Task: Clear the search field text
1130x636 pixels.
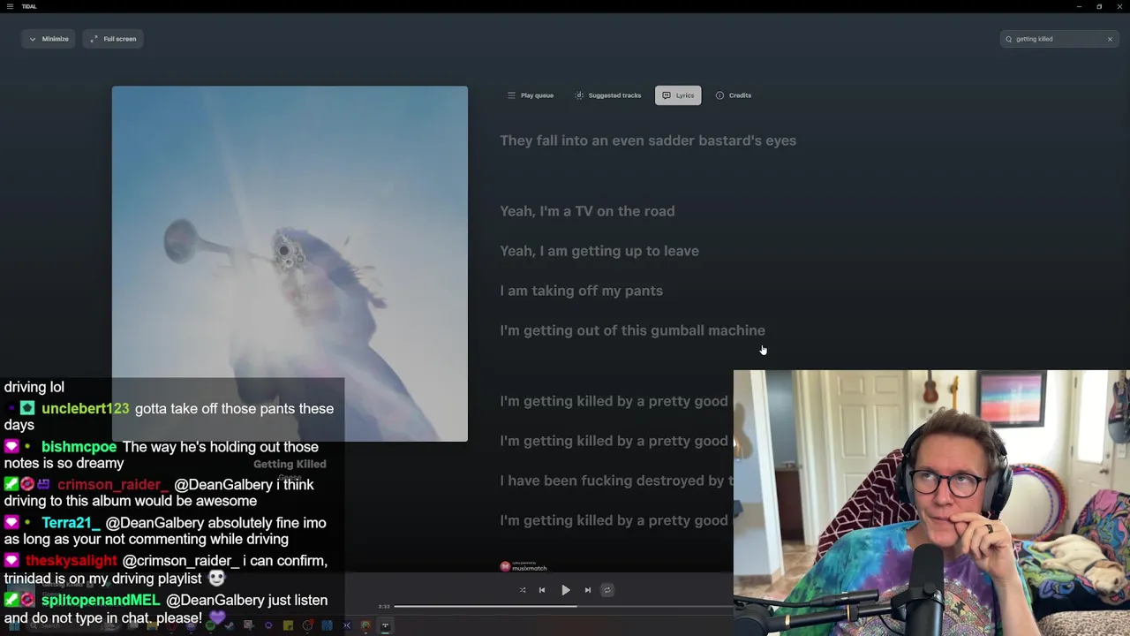Action: pyautogui.click(x=1110, y=39)
